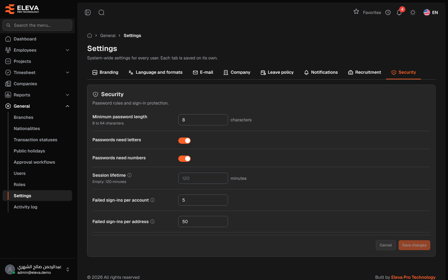Click the Favorites star icon
Screen dimensions: 448x280
coord(356,12)
